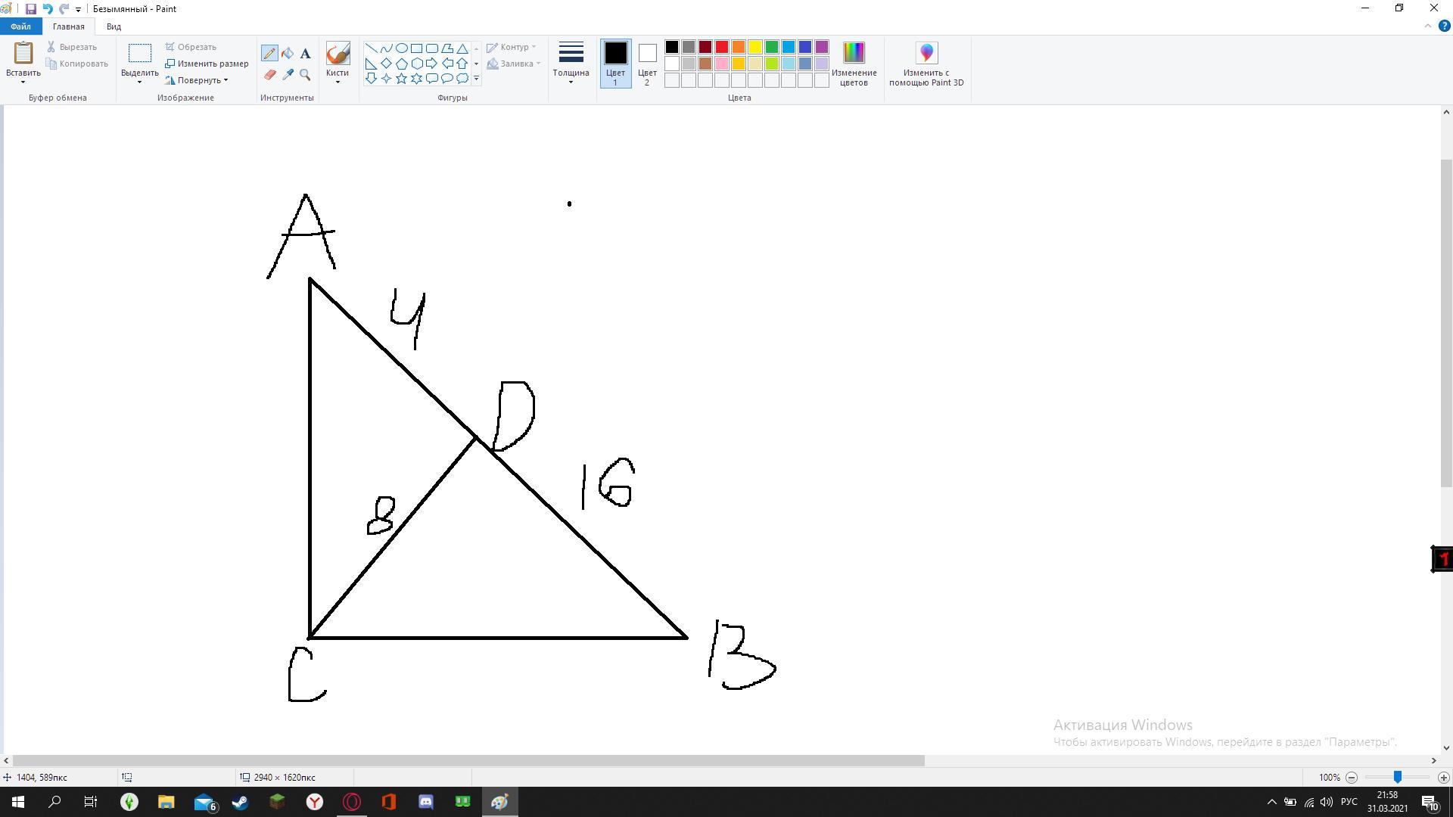This screenshot has width=1453, height=817.
Task: Expand the Повернуть rotate menu
Action: (x=197, y=80)
